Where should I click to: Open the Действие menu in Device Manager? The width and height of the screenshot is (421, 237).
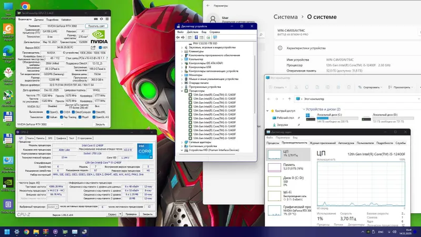click(x=192, y=32)
